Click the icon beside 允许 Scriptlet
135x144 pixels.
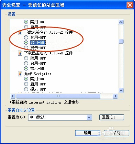[20, 74]
